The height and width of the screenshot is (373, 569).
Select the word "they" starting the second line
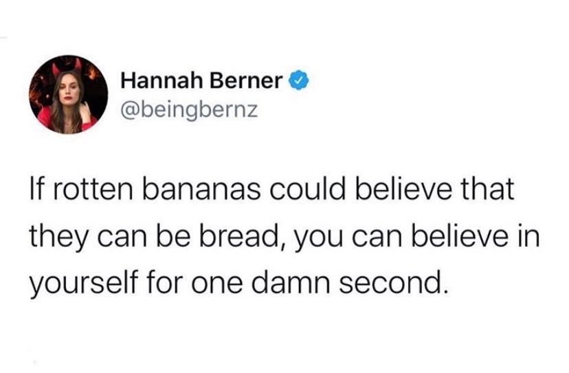pyautogui.click(x=58, y=237)
